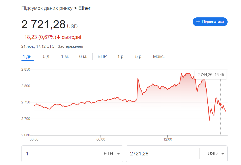The image size is (241, 165).
Task: Open the Застереження disclaimer link
Action: 70,46
